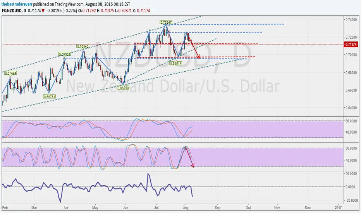Click the 0.68000 price axis value
361x213 pixels.
point(351,72)
